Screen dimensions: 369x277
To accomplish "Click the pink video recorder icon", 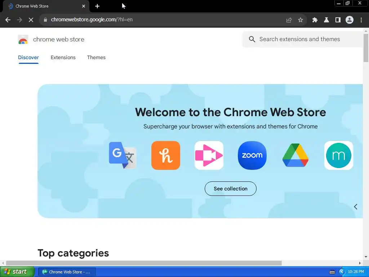I will click(209, 155).
